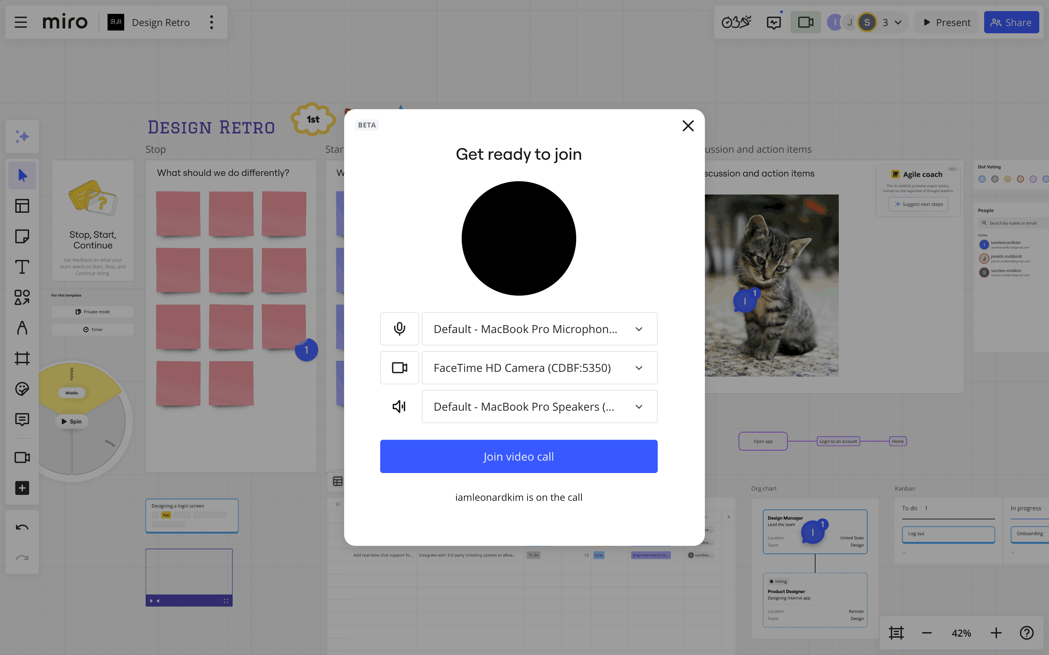
Task: Open the board options three-dot menu
Action: coord(212,22)
